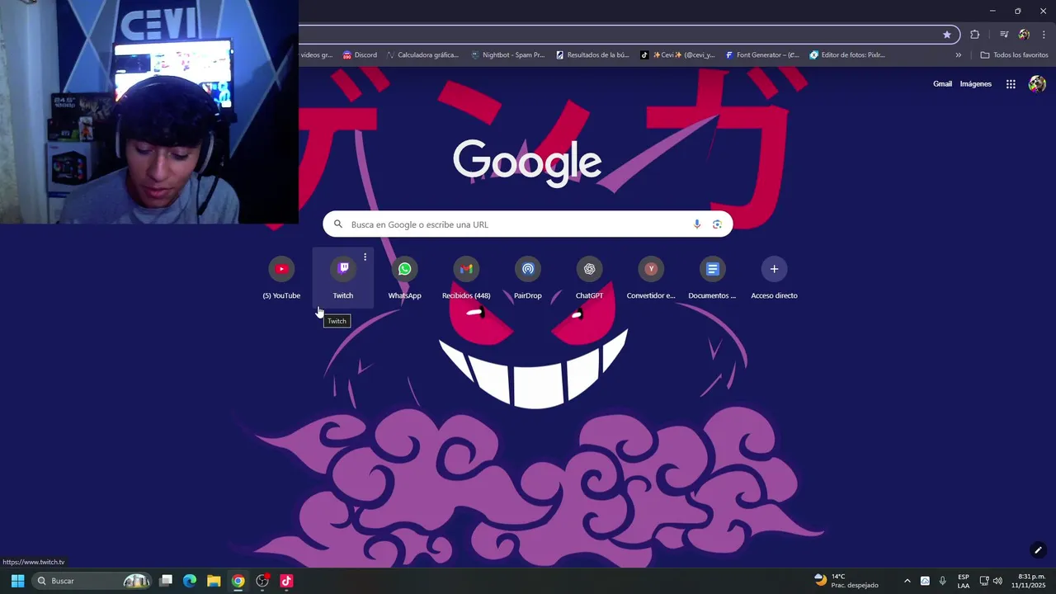
Task: Open the Calculadora gráfica bookmark
Action: [422, 55]
